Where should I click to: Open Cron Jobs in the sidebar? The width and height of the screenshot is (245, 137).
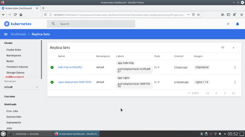pos(12,111)
